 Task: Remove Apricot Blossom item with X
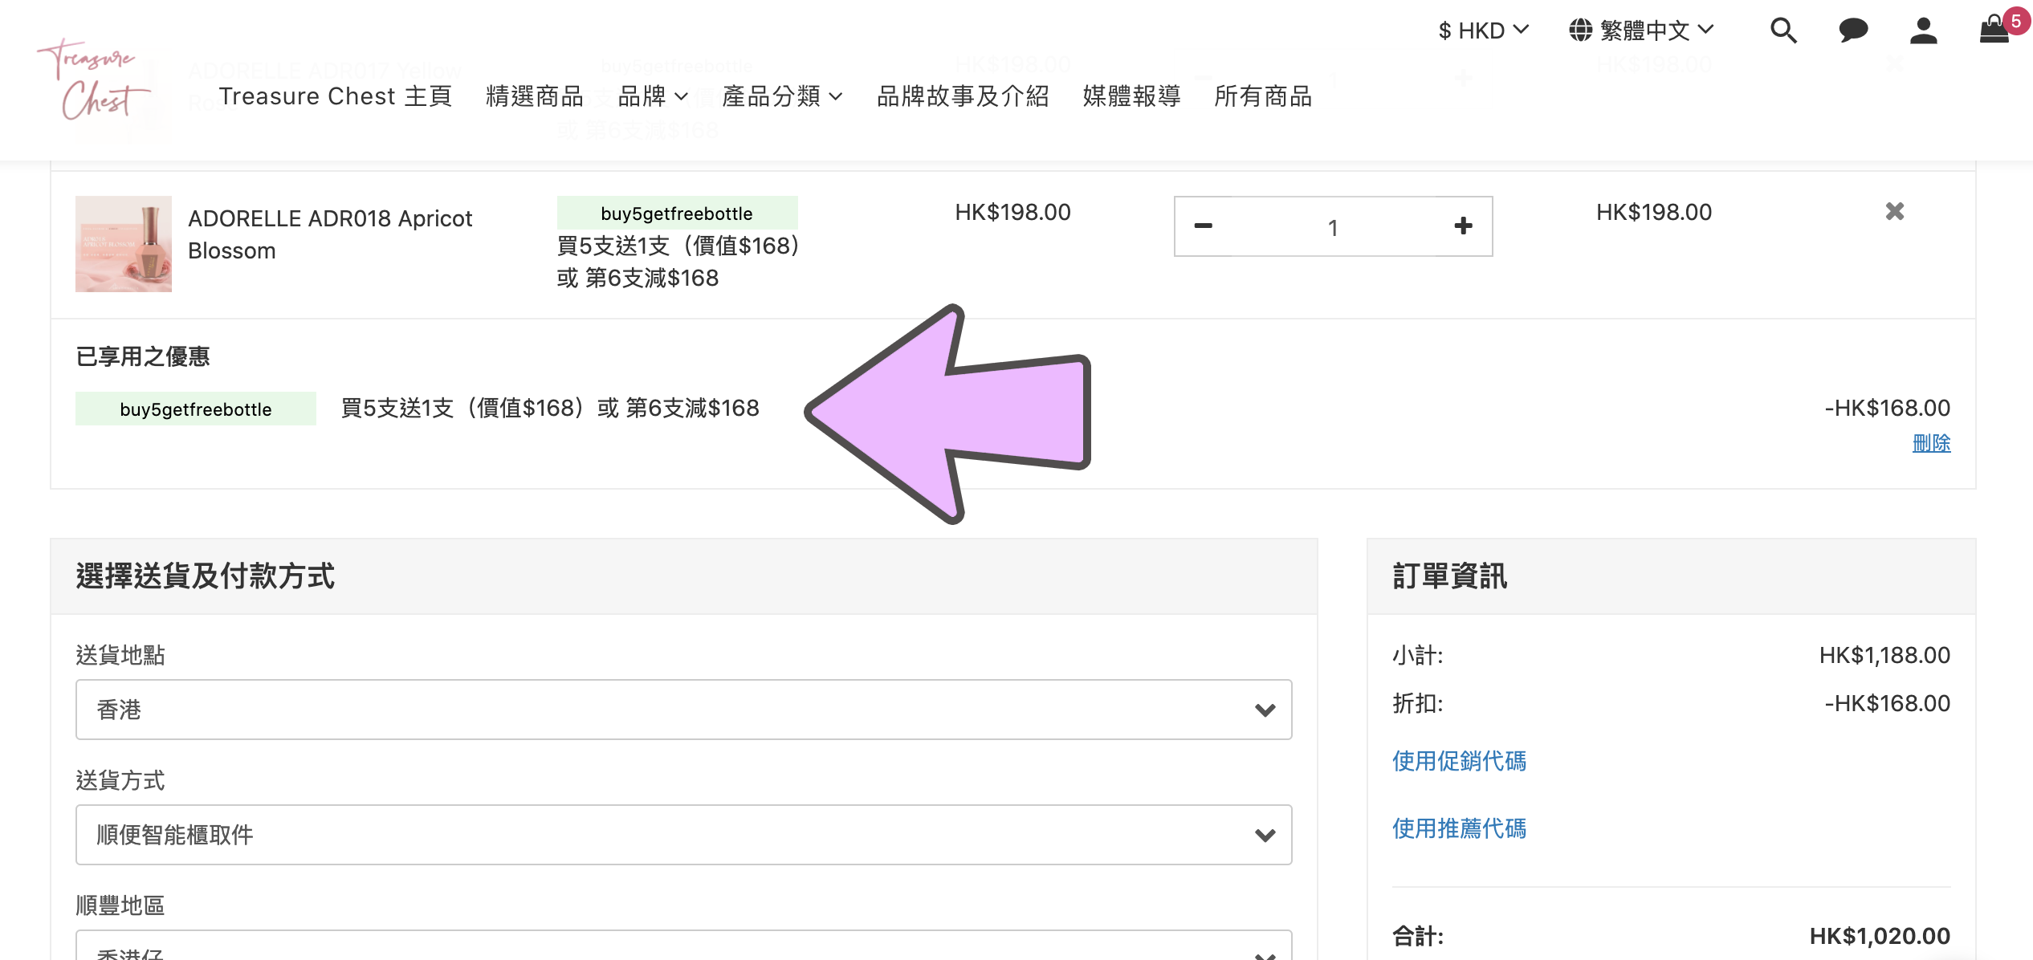pyautogui.click(x=1895, y=212)
